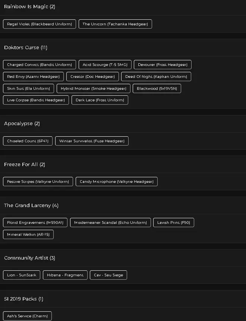Click Hybrid Monster (Smoke Headgear) tag
The height and width of the screenshot is (321, 246).
(x=94, y=89)
